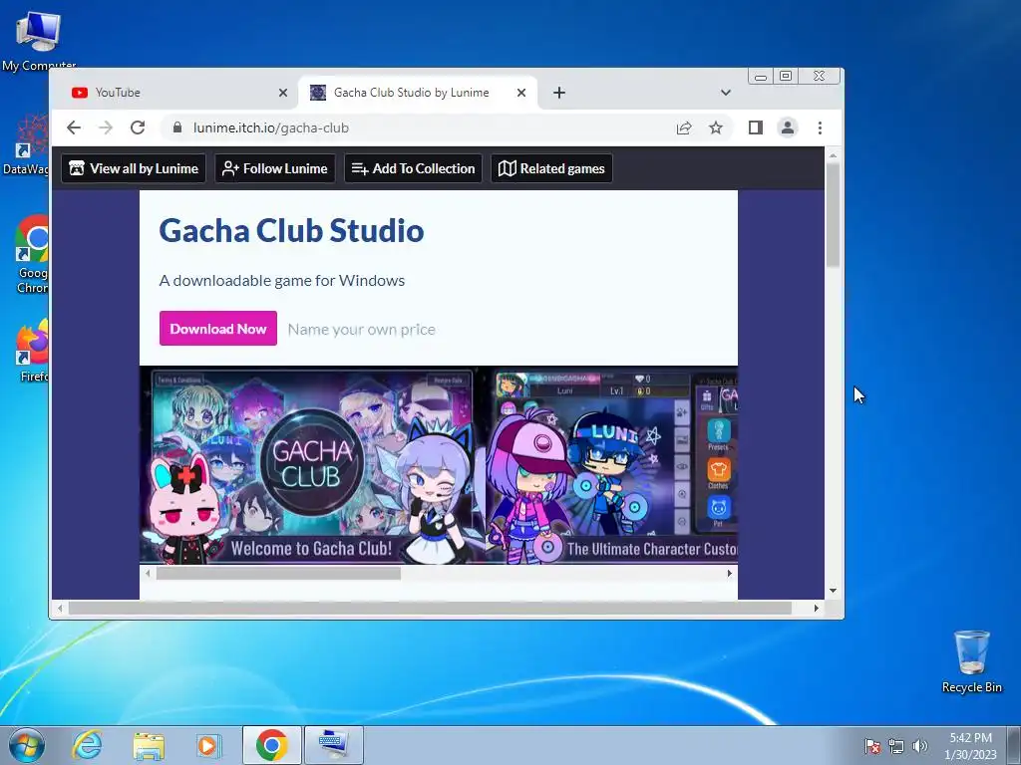
Task: Select the Gacha Club Studio by Lunime tab
Action: click(418, 93)
